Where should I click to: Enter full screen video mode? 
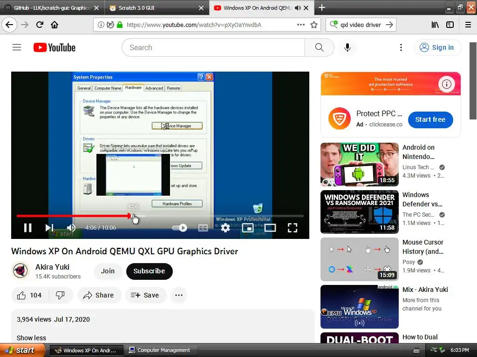click(x=293, y=228)
